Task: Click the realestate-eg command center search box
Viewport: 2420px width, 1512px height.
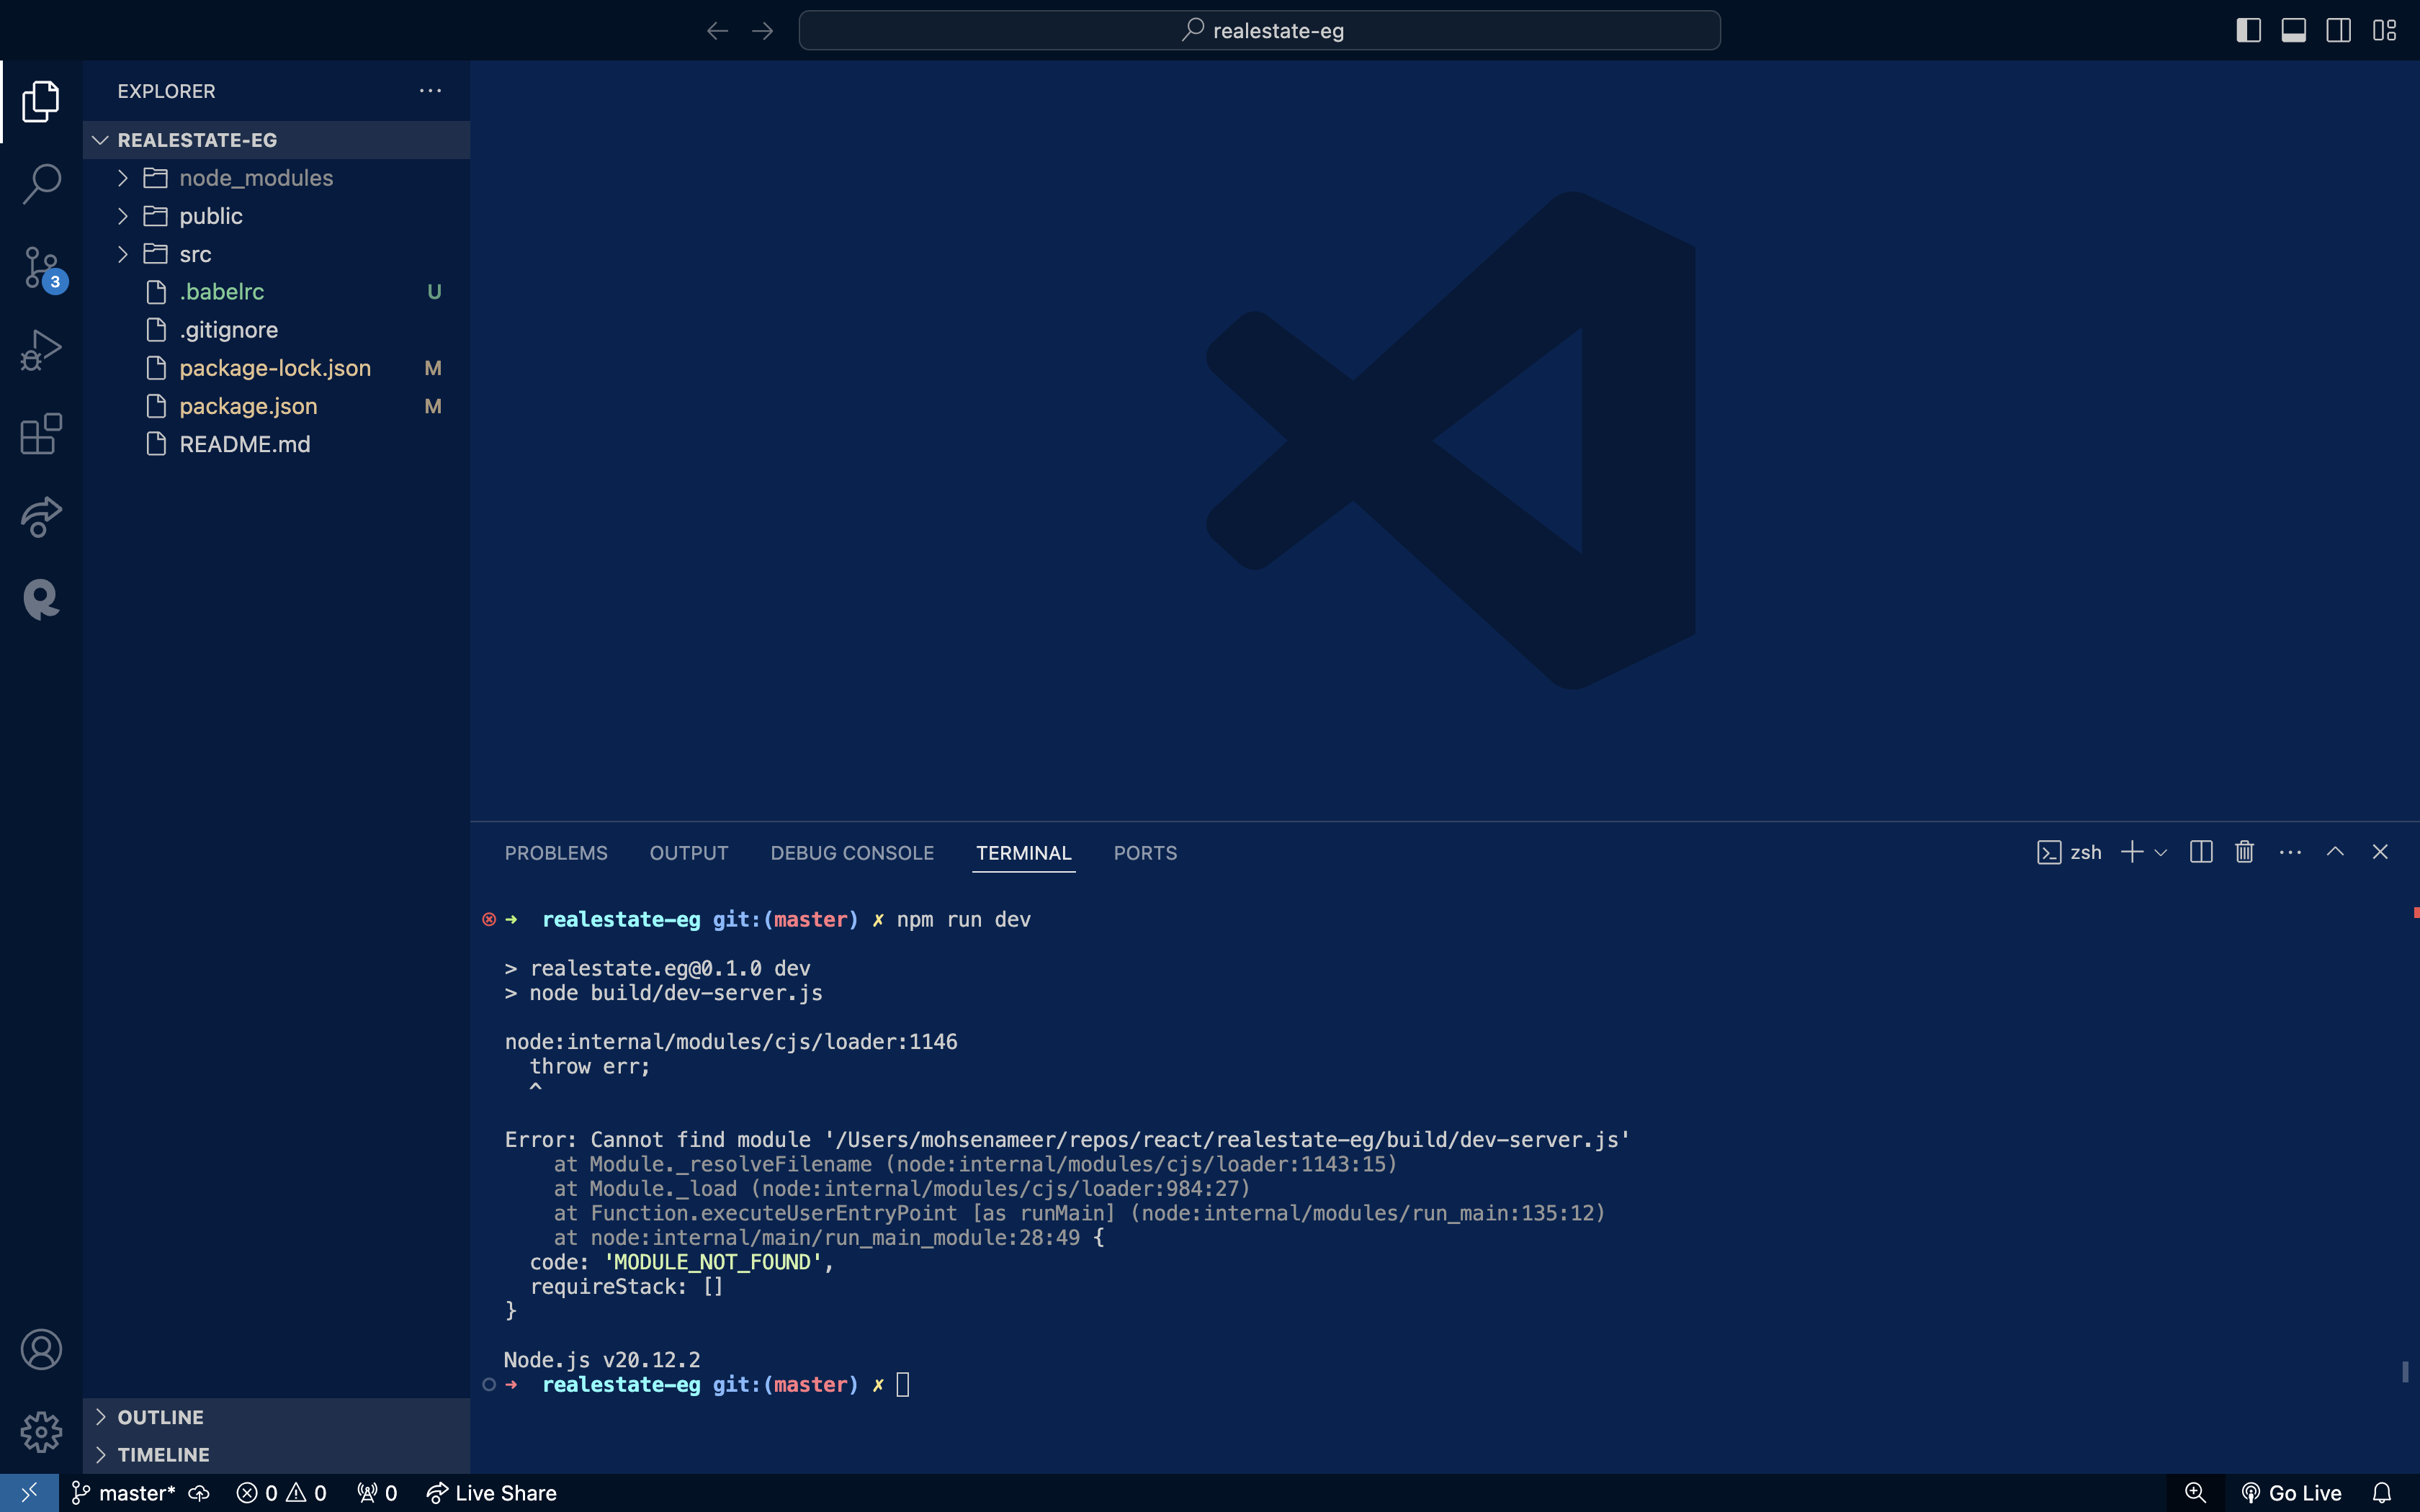Action: pyautogui.click(x=1259, y=31)
